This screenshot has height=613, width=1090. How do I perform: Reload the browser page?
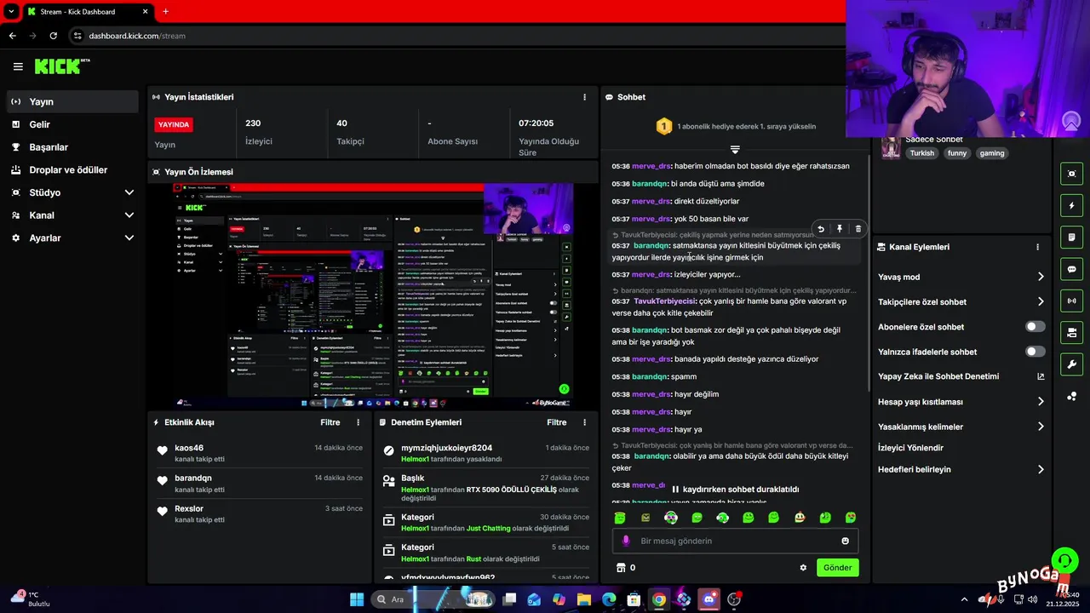click(x=53, y=36)
